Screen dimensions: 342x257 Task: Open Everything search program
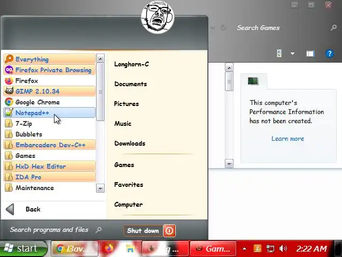(x=50, y=59)
